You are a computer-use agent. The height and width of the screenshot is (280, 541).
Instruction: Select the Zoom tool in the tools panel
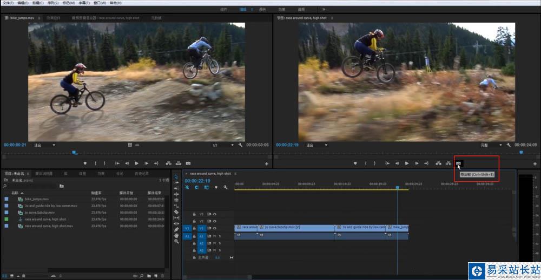coord(176,241)
